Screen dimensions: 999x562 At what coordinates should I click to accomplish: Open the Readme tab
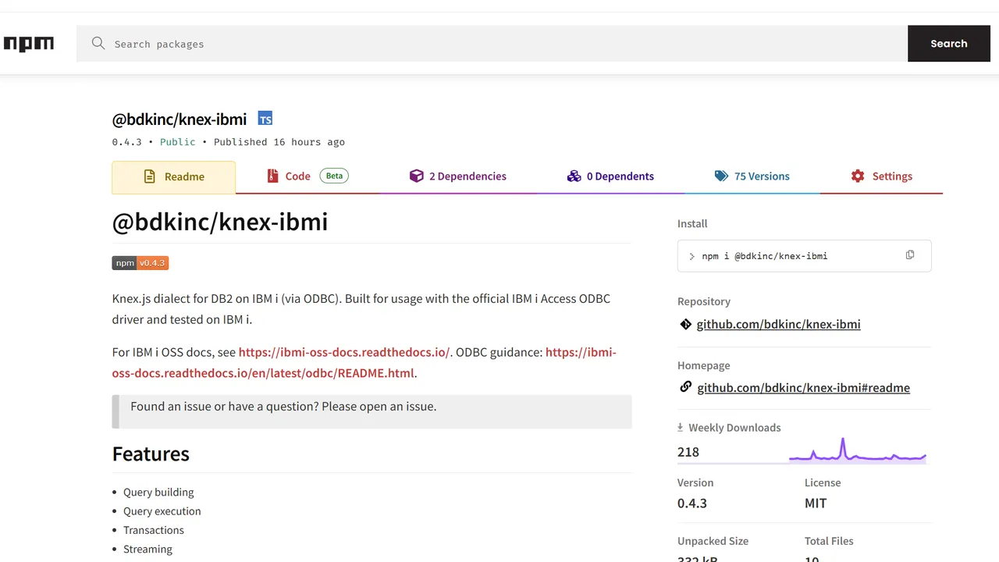click(174, 177)
